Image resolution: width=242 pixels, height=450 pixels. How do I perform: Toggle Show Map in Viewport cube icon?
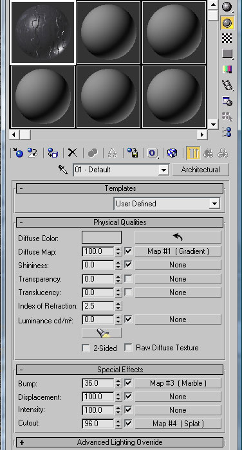[172, 153]
